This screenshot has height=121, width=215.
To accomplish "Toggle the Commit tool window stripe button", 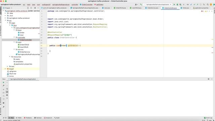I will pos(1,19).
